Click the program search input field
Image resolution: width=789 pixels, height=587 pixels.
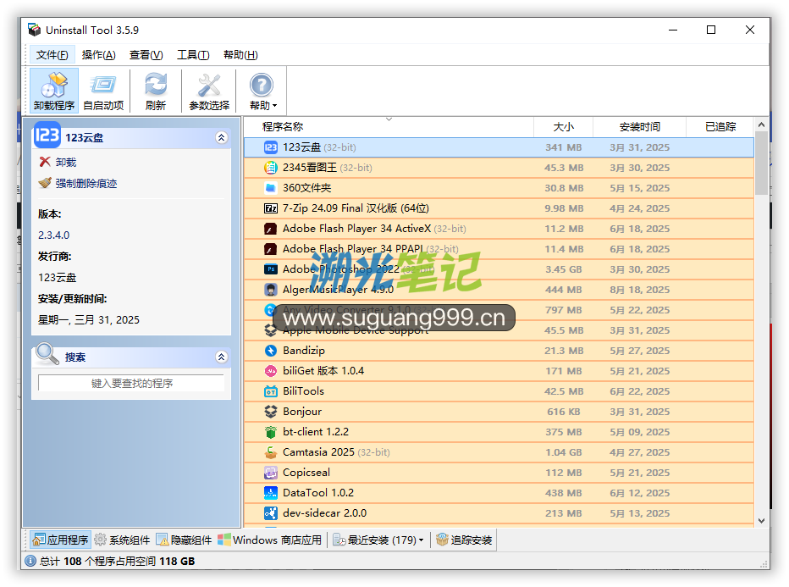[x=131, y=384]
